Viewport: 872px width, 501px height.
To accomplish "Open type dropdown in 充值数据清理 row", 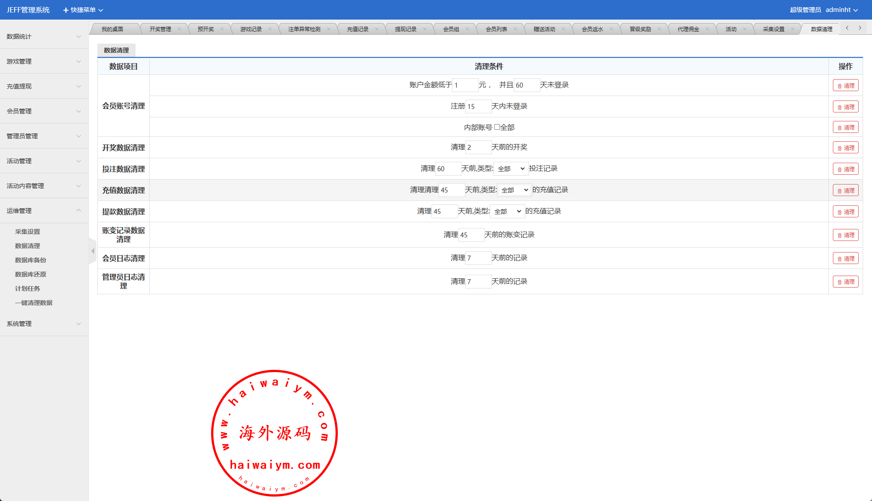I will point(514,190).
